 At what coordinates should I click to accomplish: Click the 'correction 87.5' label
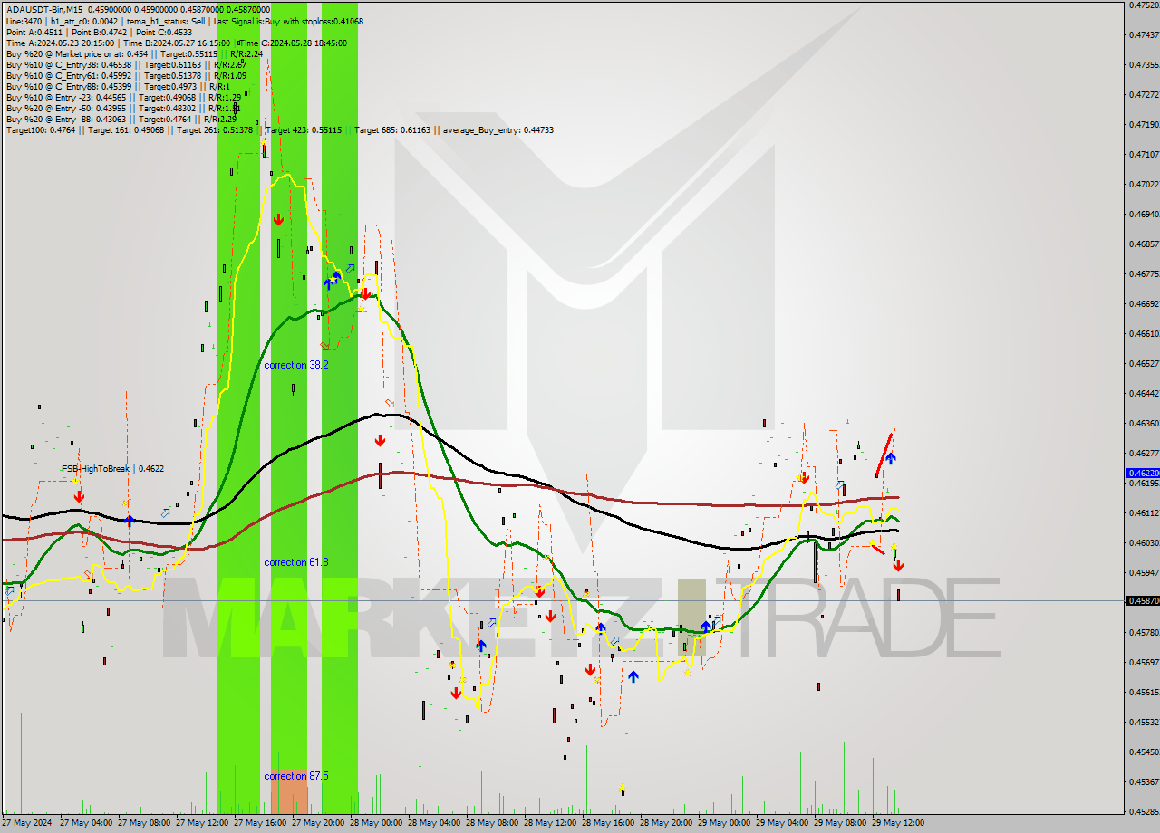point(296,776)
